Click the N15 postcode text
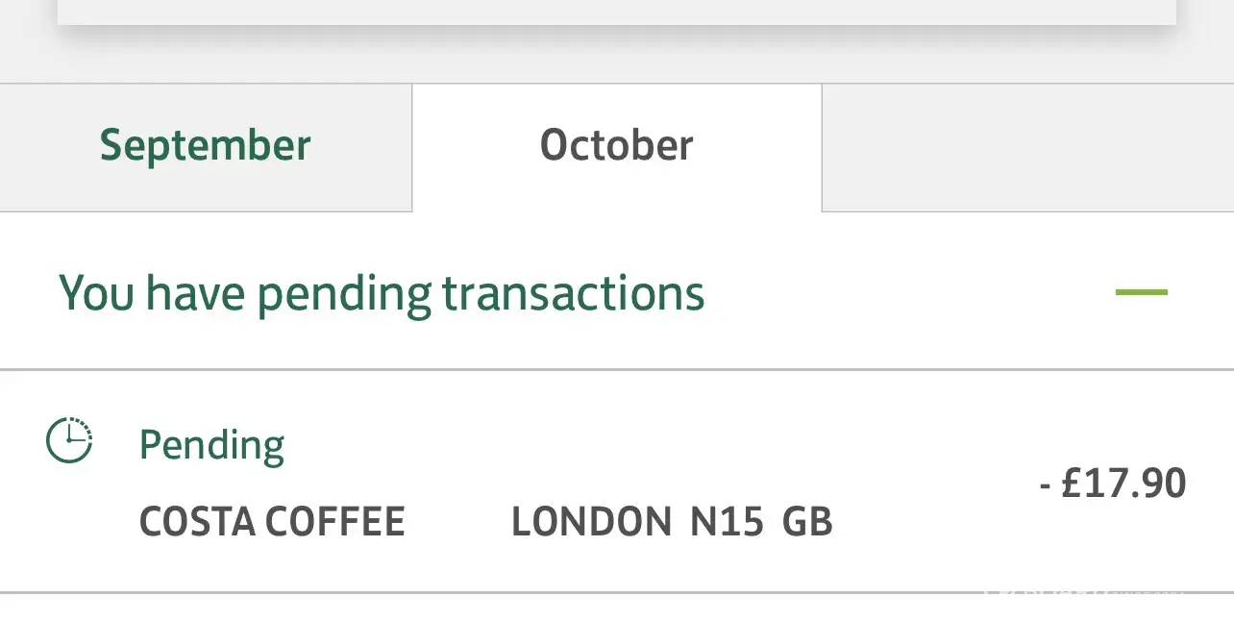 click(x=727, y=522)
